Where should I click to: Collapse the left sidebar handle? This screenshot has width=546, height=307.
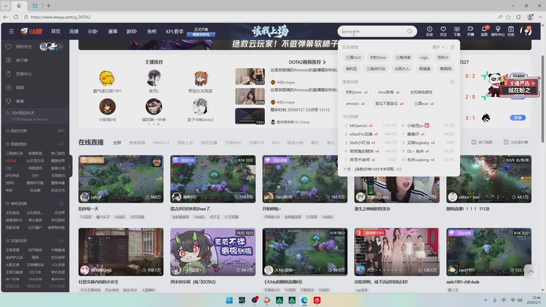70,166
